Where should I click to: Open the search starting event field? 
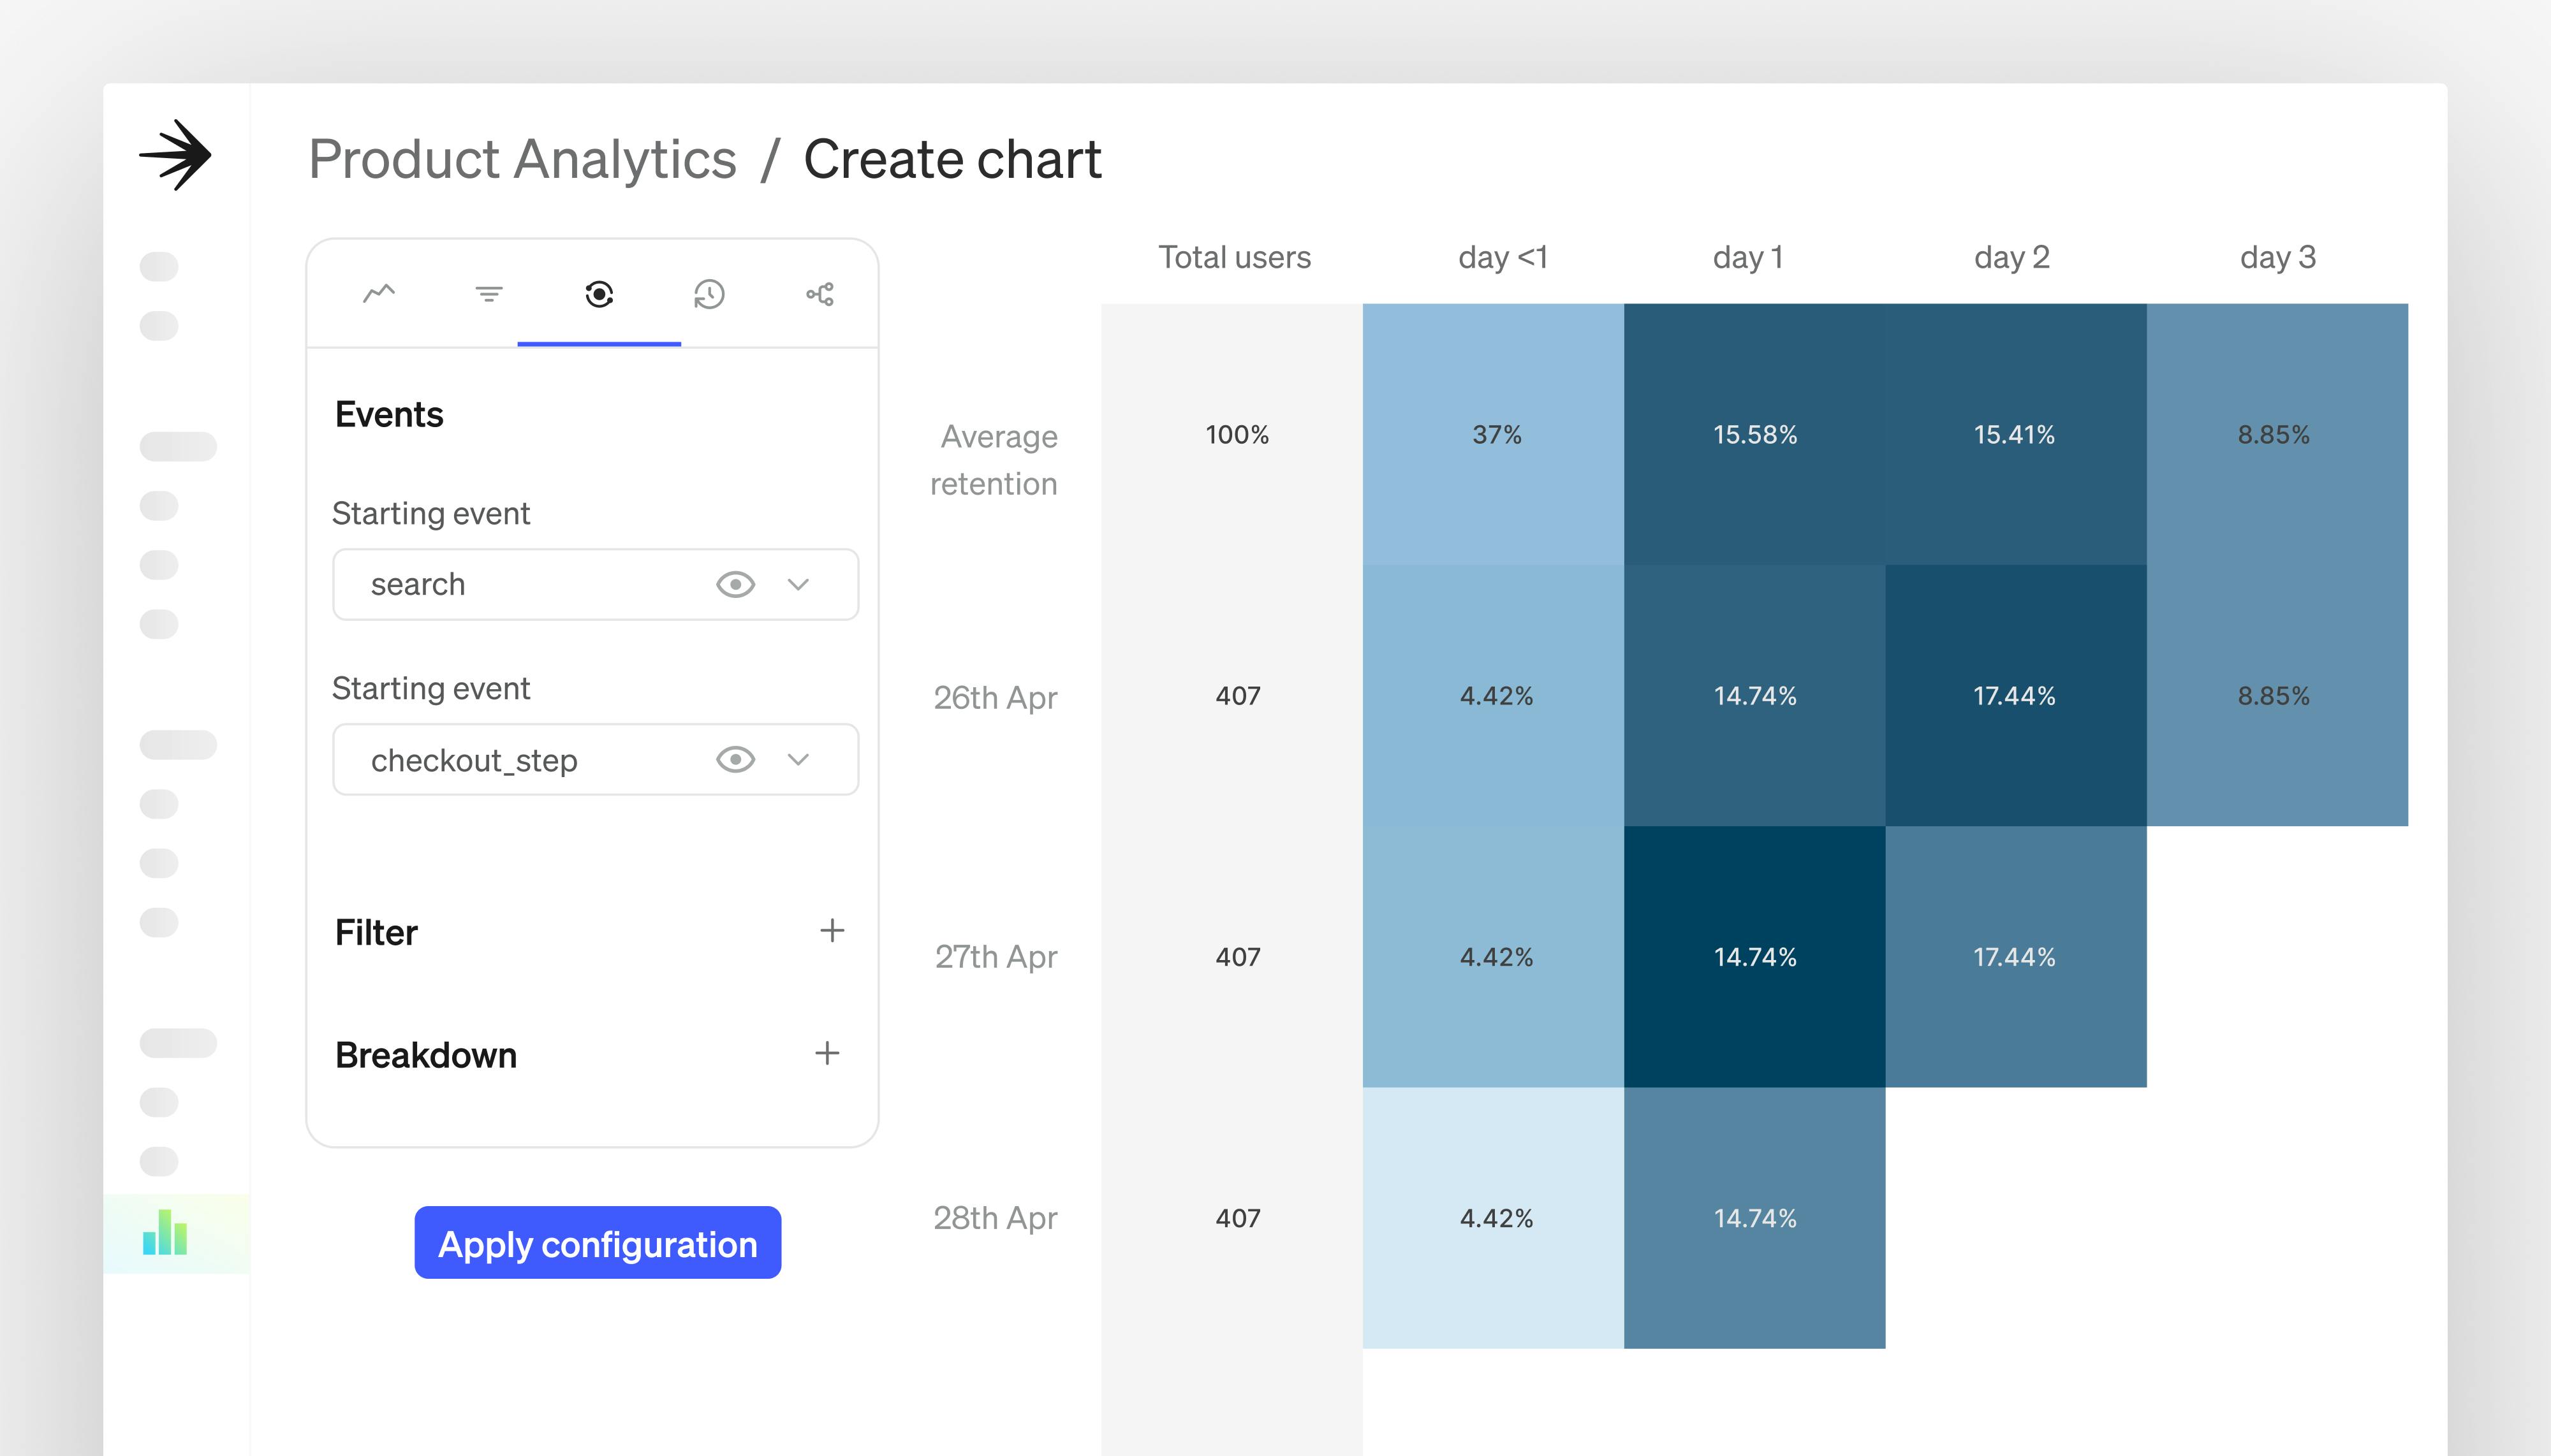click(520, 584)
